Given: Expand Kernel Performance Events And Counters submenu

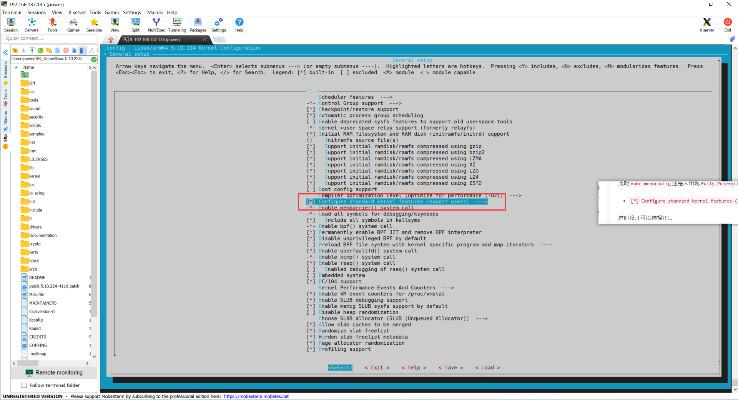Looking at the screenshot, I should pos(386,288).
